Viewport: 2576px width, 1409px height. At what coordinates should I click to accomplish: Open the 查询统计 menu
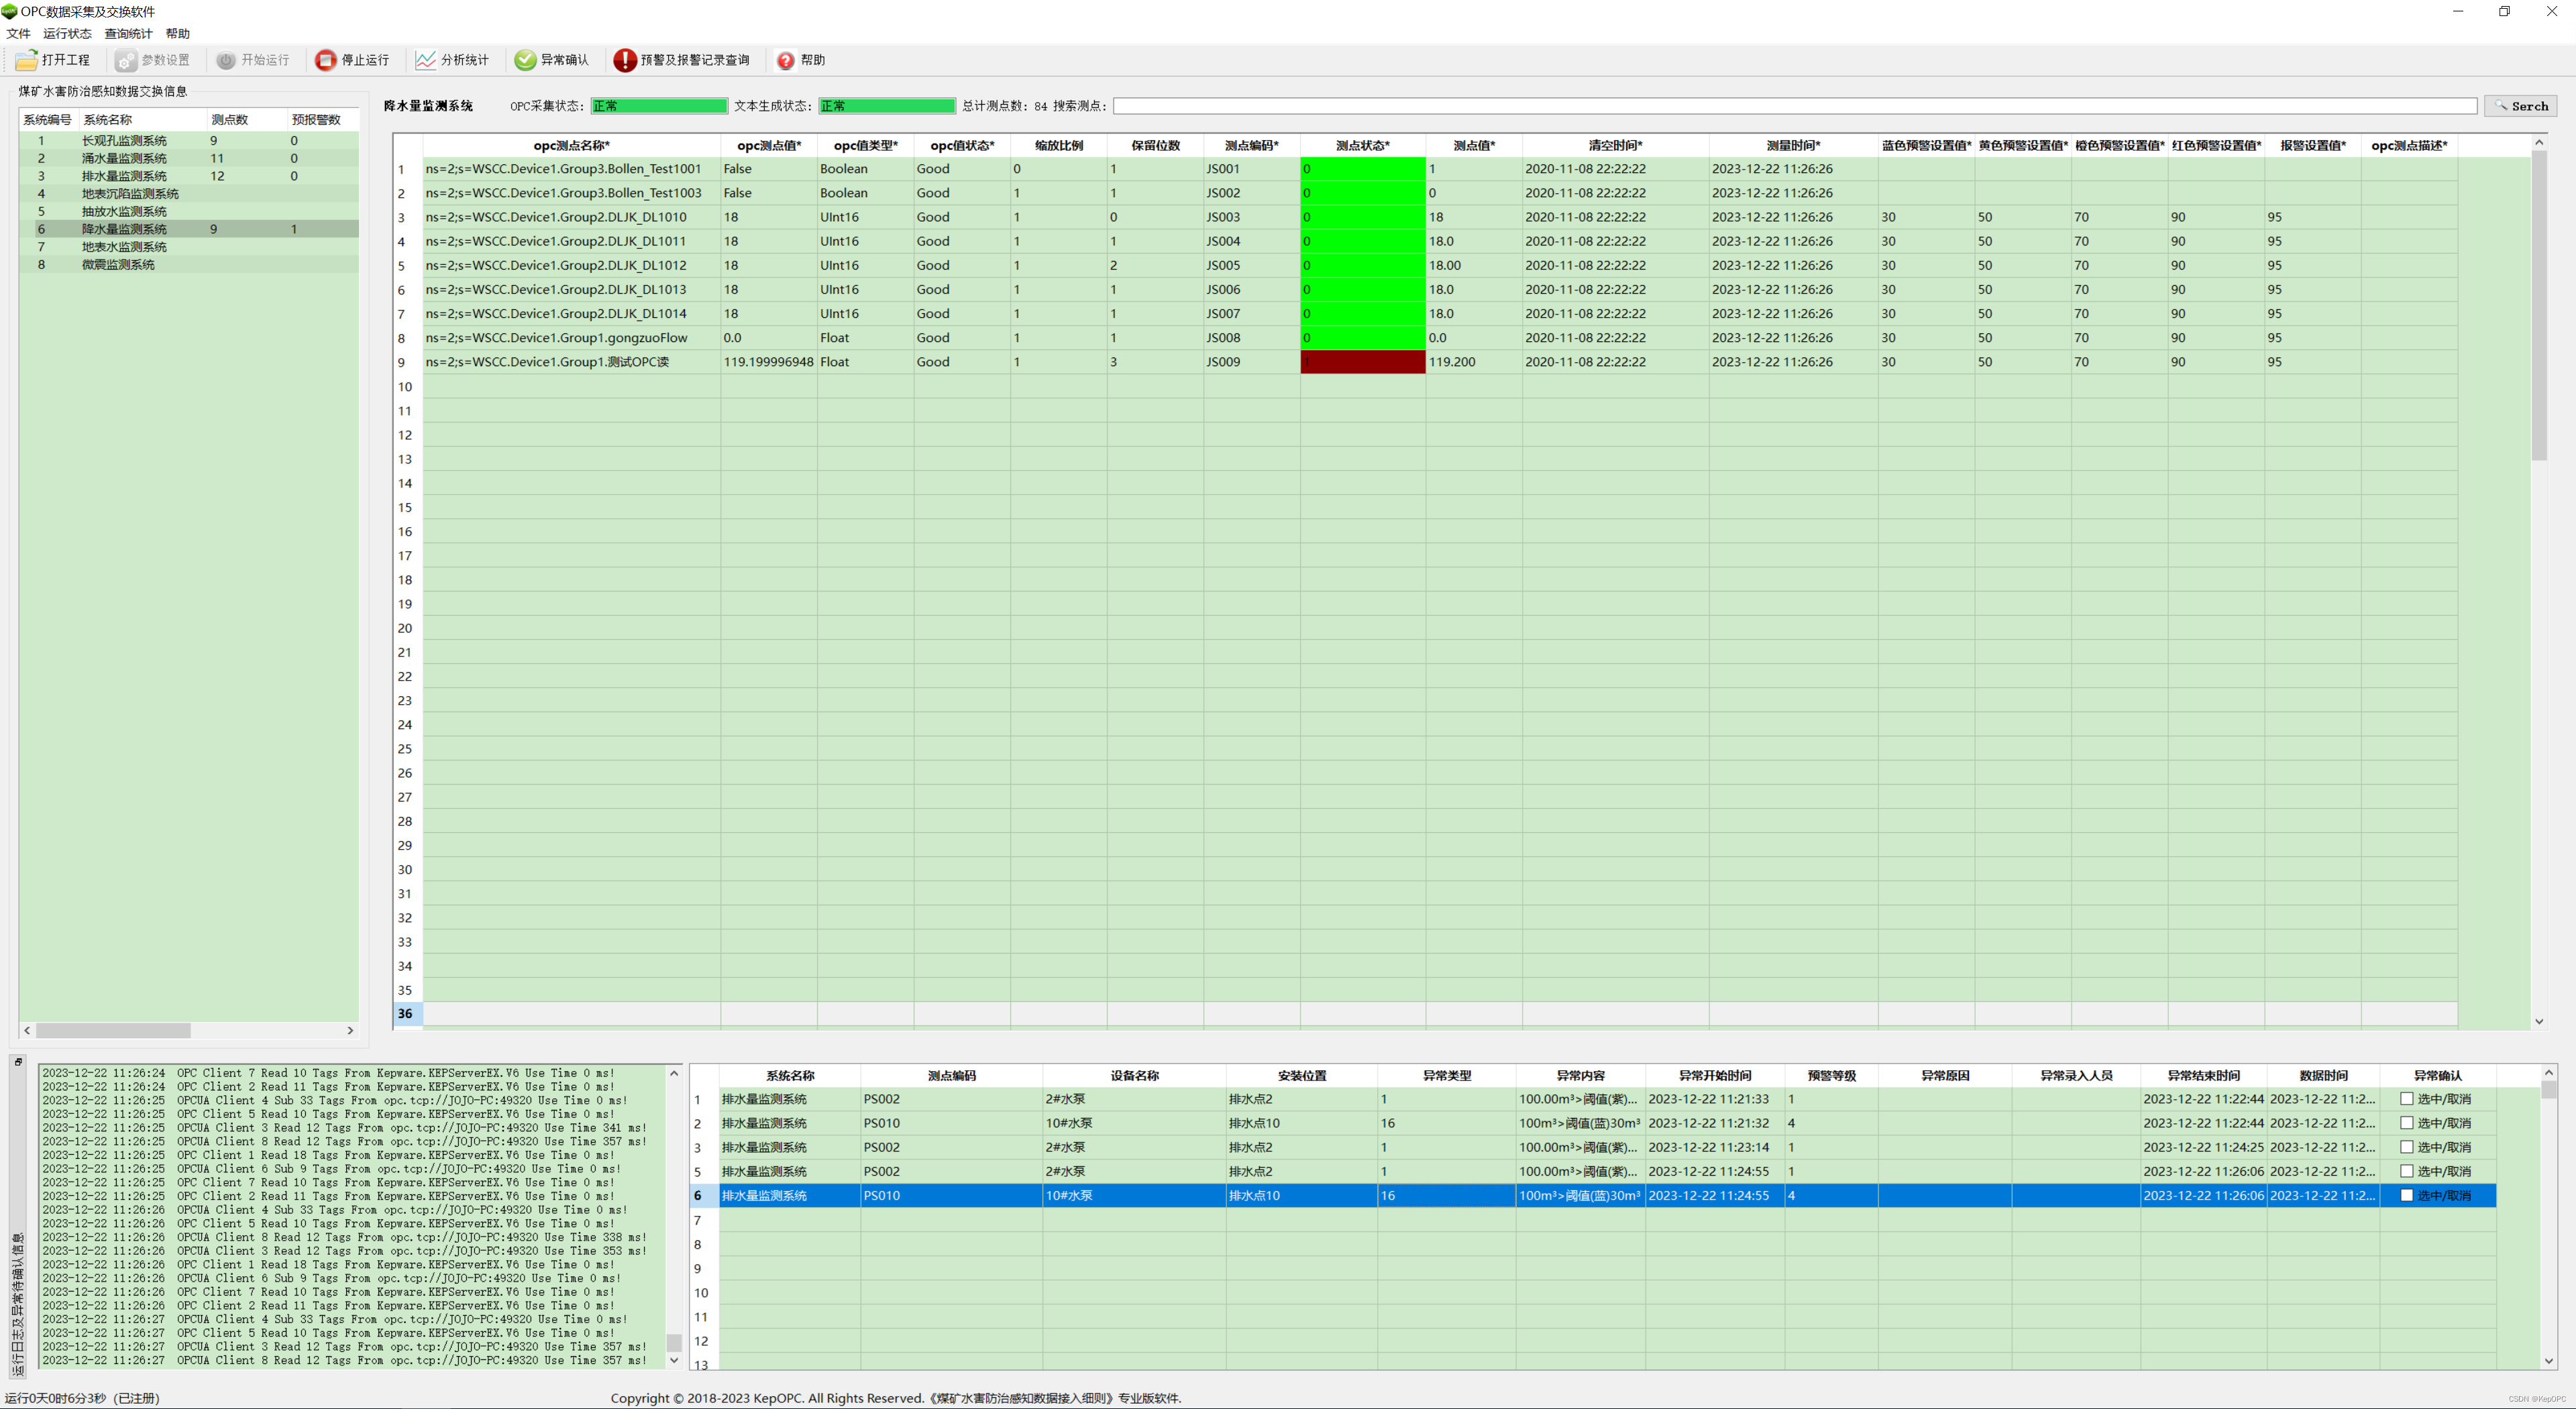[x=128, y=34]
